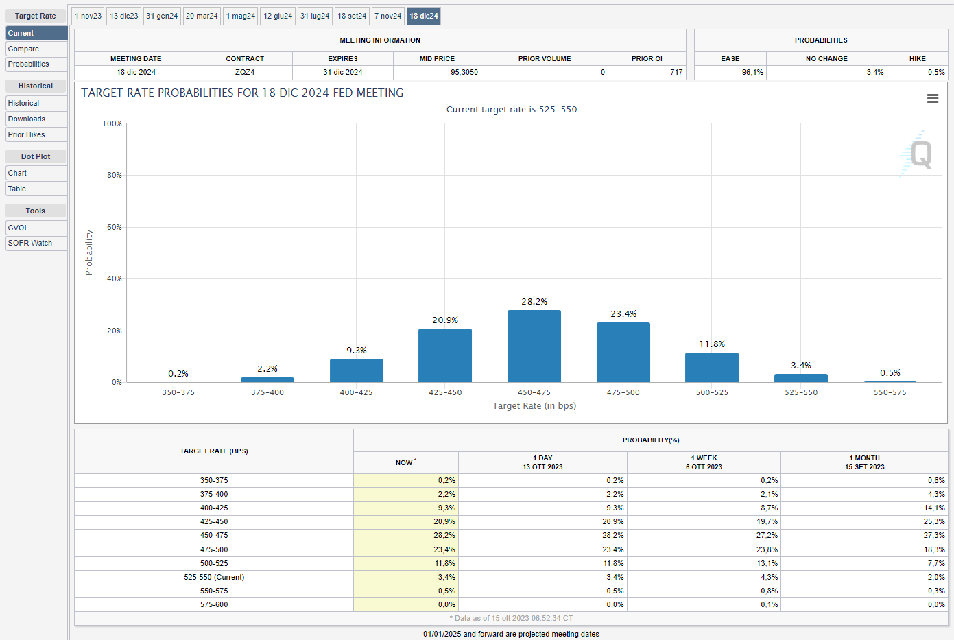Open the Dot Plot Table link
The width and height of the screenshot is (954, 640).
pos(36,189)
